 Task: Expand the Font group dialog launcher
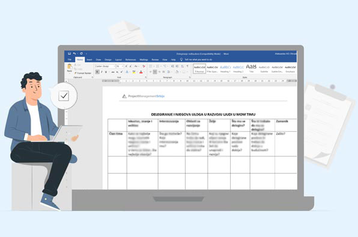[146, 77]
